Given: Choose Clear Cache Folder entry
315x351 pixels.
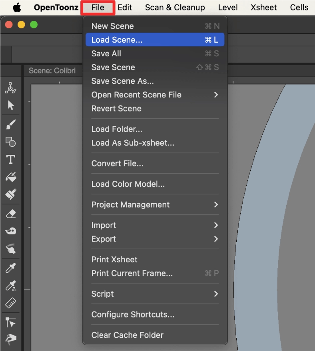Looking at the screenshot, I should coord(155,335).
